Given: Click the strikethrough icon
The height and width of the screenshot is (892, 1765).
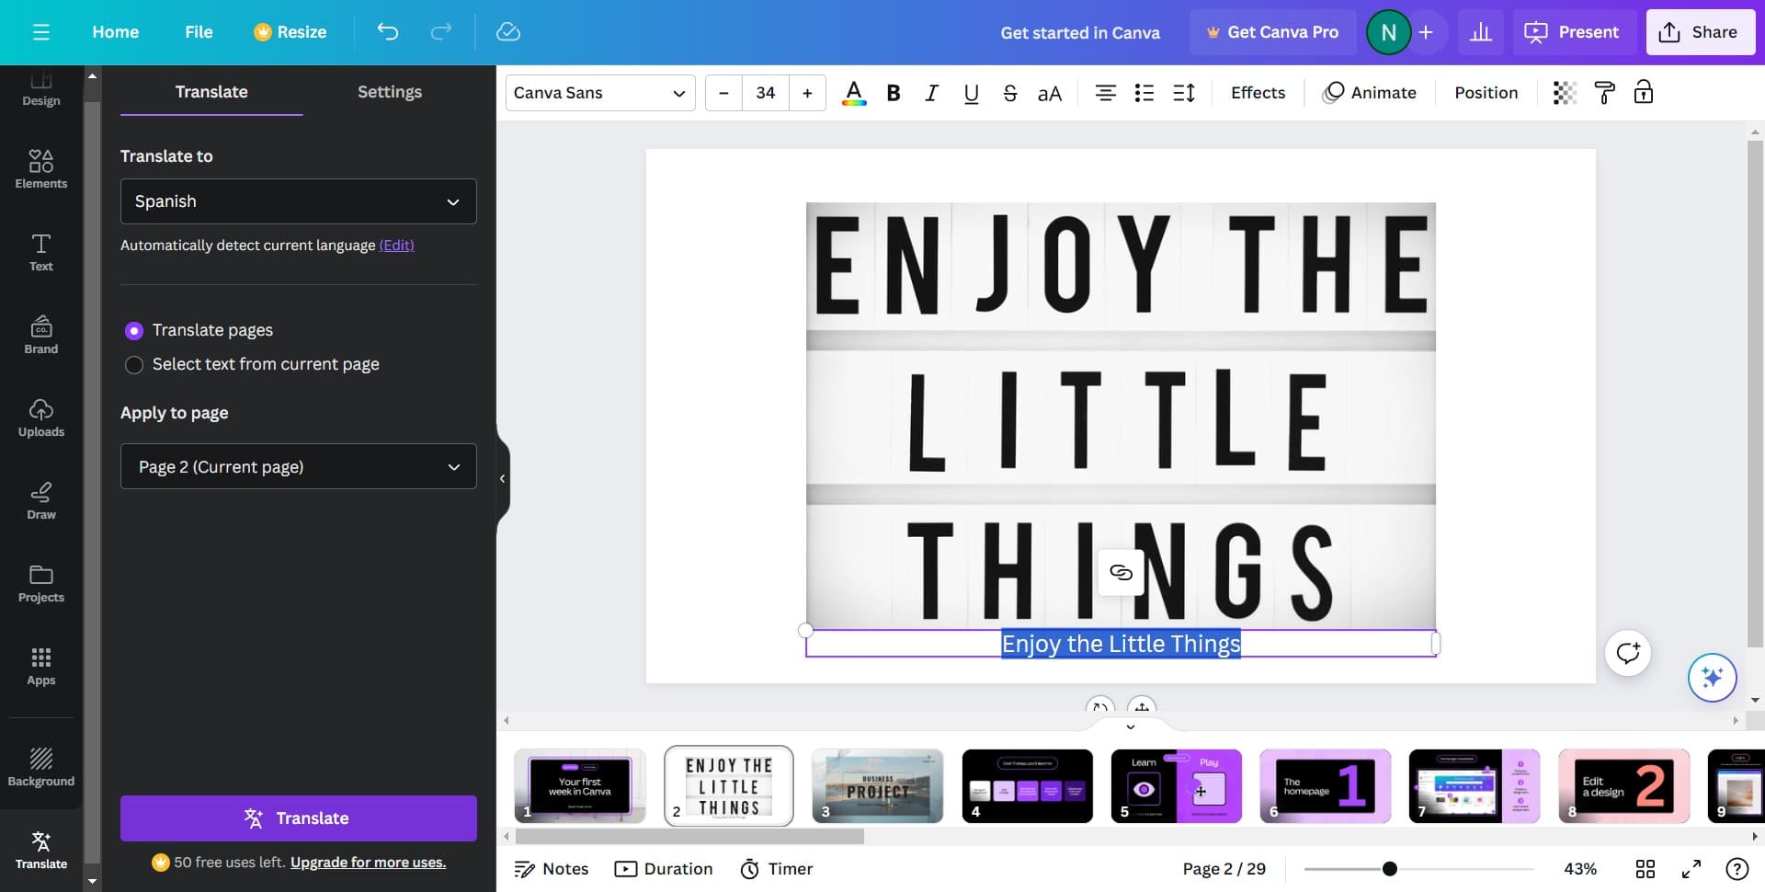Looking at the screenshot, I should 1009,93.
